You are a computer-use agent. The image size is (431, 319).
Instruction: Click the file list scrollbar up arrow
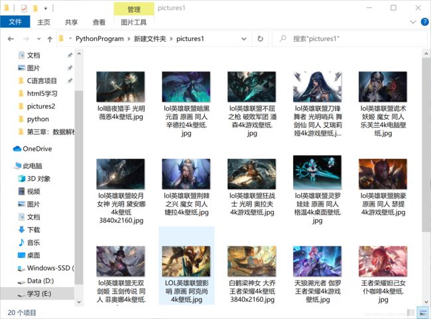pos(426,54)
